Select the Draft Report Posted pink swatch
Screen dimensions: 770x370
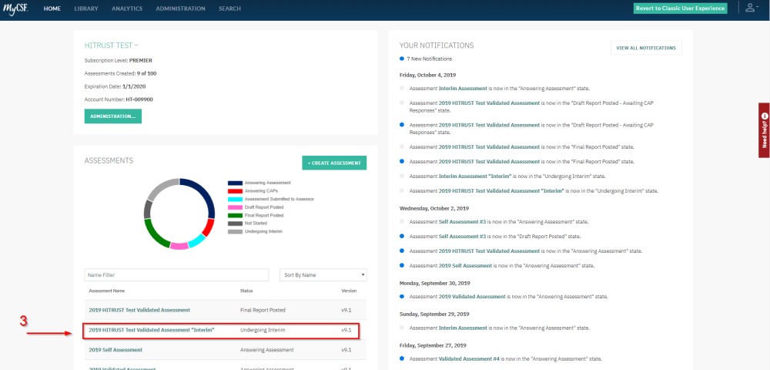(235, 207)
